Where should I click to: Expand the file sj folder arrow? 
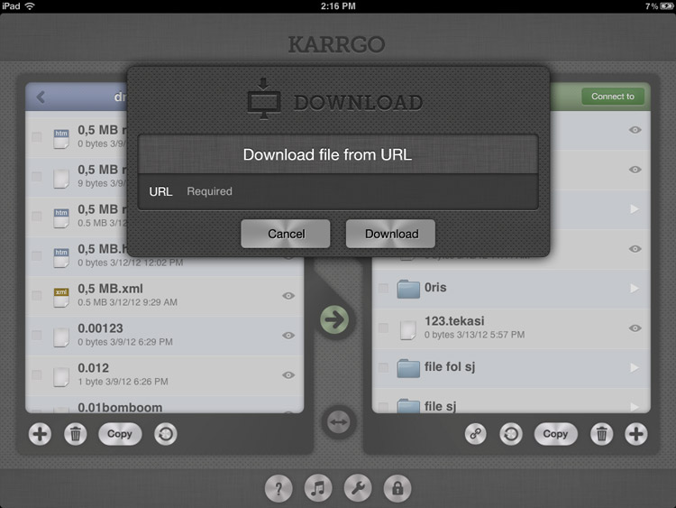coord(635,407)
